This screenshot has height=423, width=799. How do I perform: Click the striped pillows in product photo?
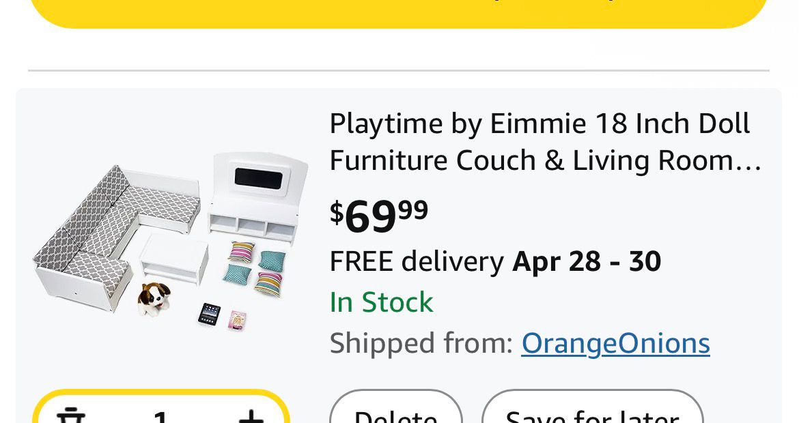pyautogui.click(x=268, y=282)
